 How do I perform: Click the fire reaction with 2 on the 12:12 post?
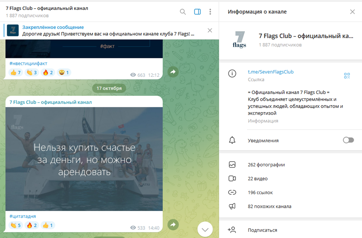coord(48,73)
